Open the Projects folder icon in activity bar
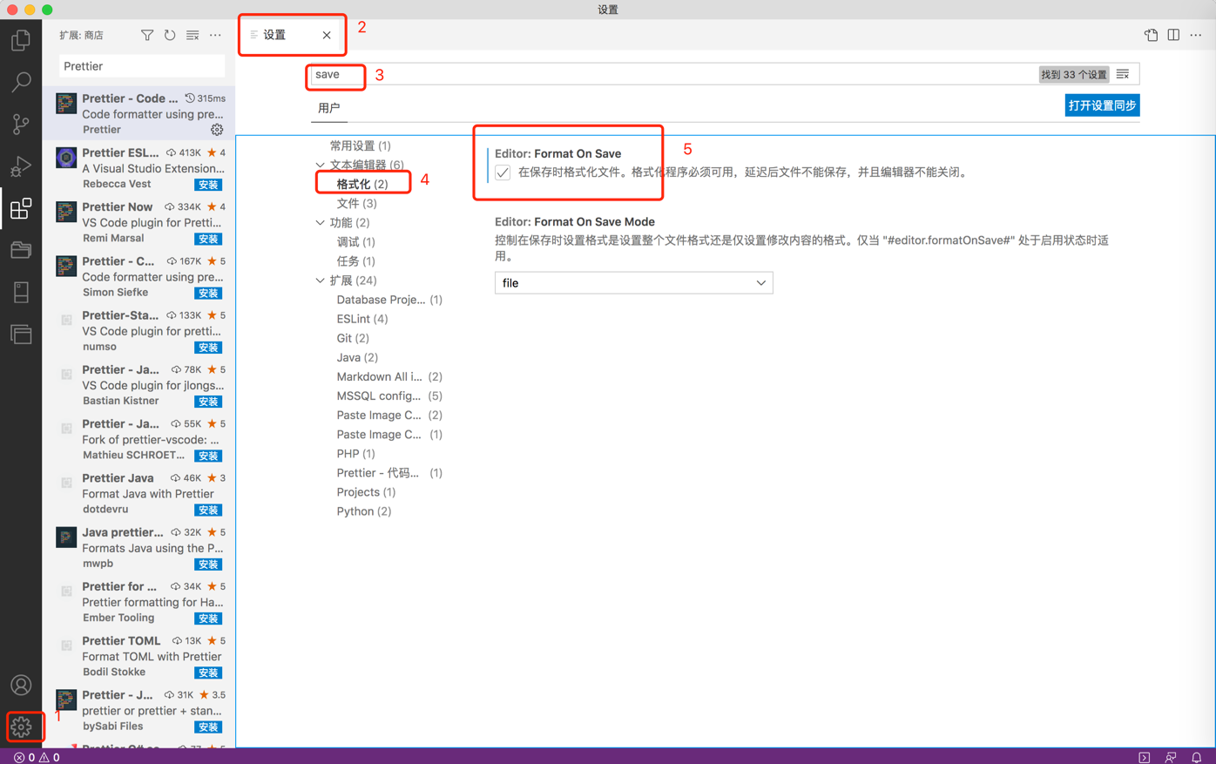 (21, 250)
